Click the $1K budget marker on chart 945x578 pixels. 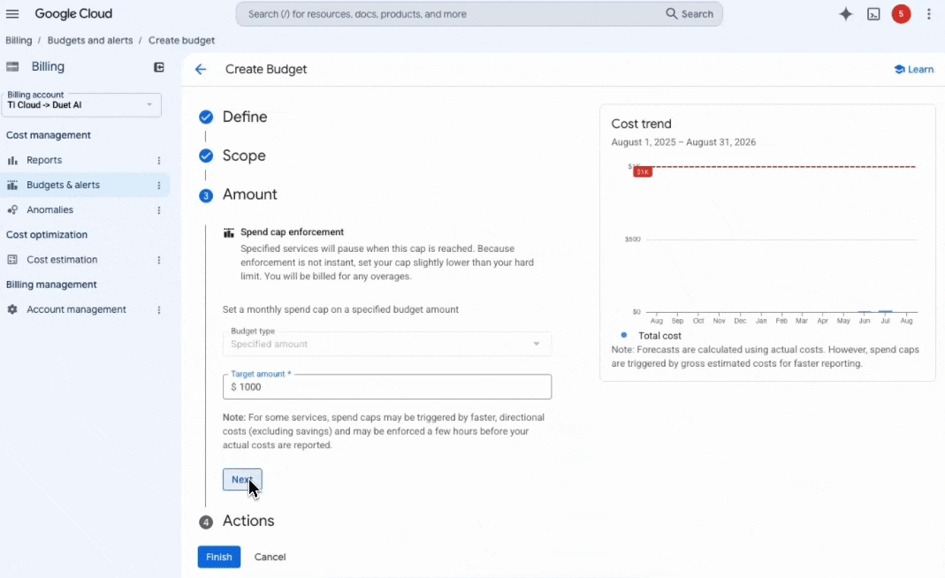643,171
